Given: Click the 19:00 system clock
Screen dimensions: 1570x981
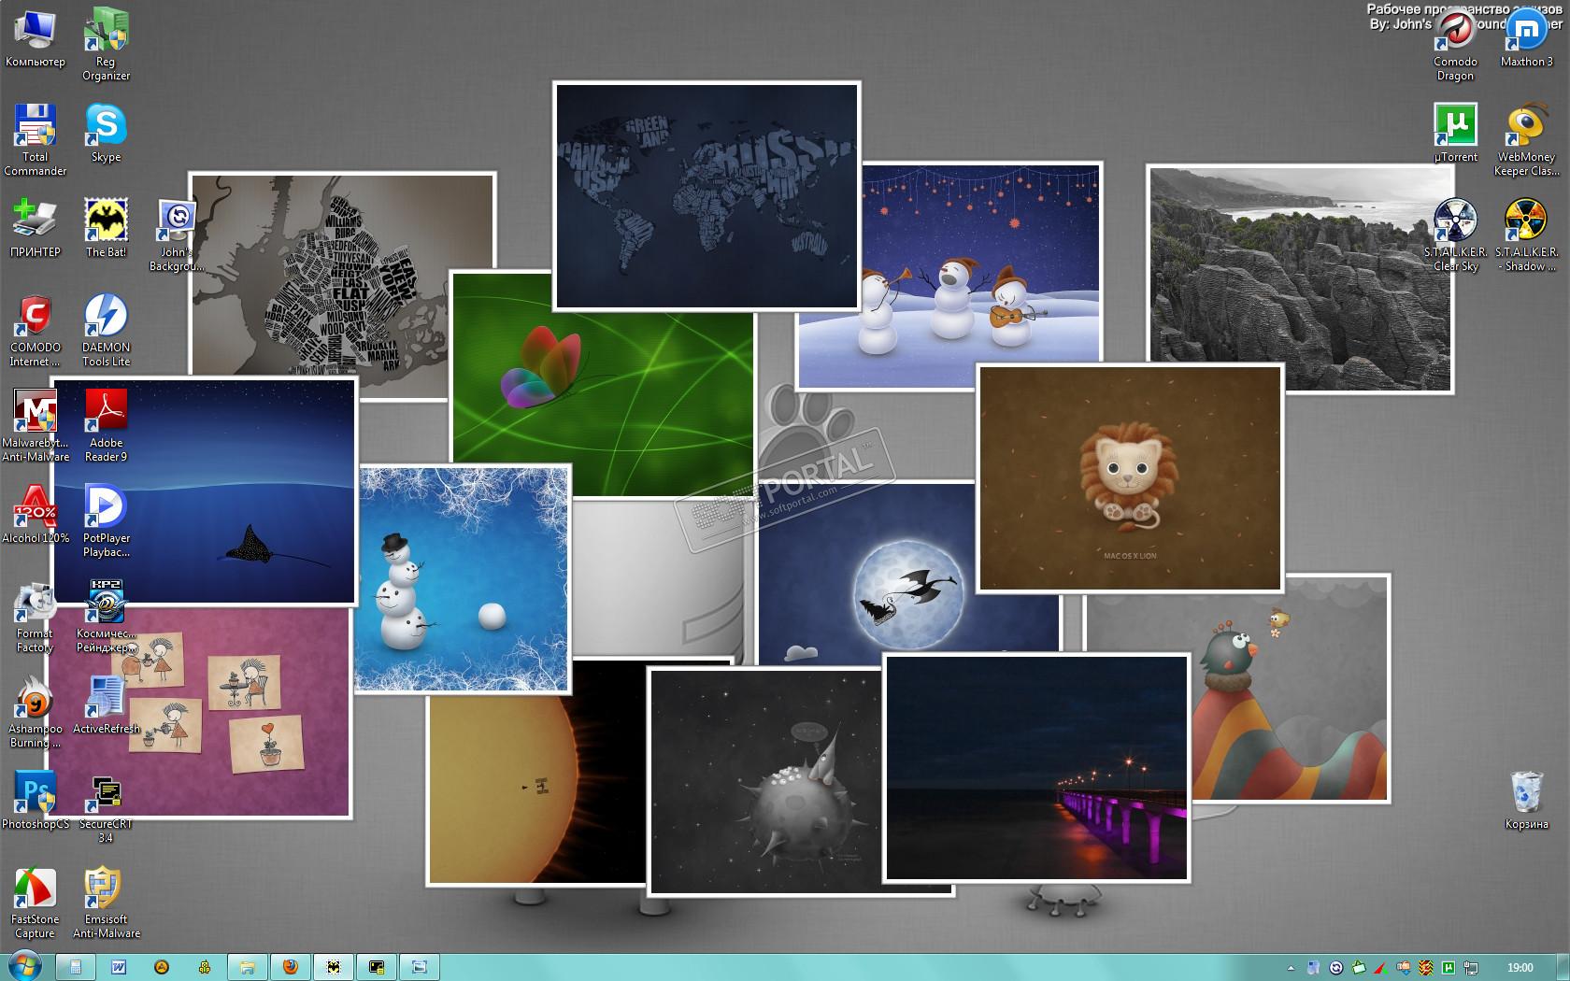Looking at the screenshot, I should coord(1520,968).
